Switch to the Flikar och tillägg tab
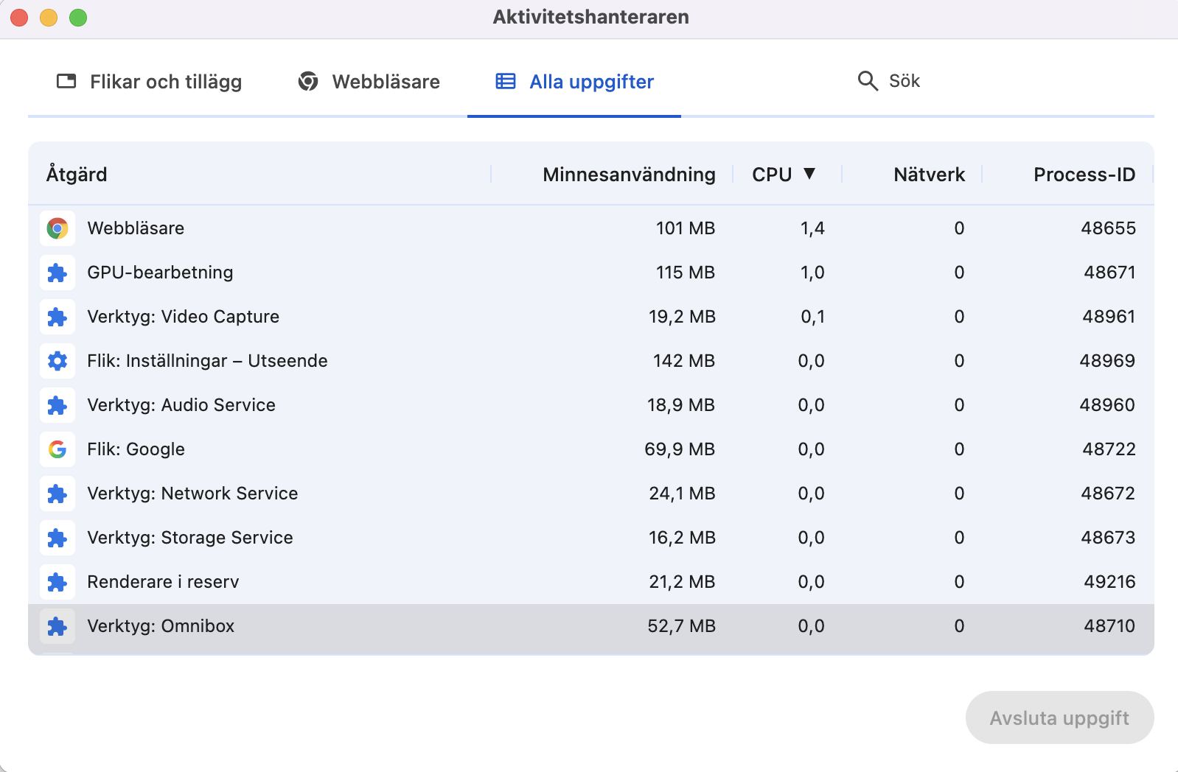 coord(149,81)
